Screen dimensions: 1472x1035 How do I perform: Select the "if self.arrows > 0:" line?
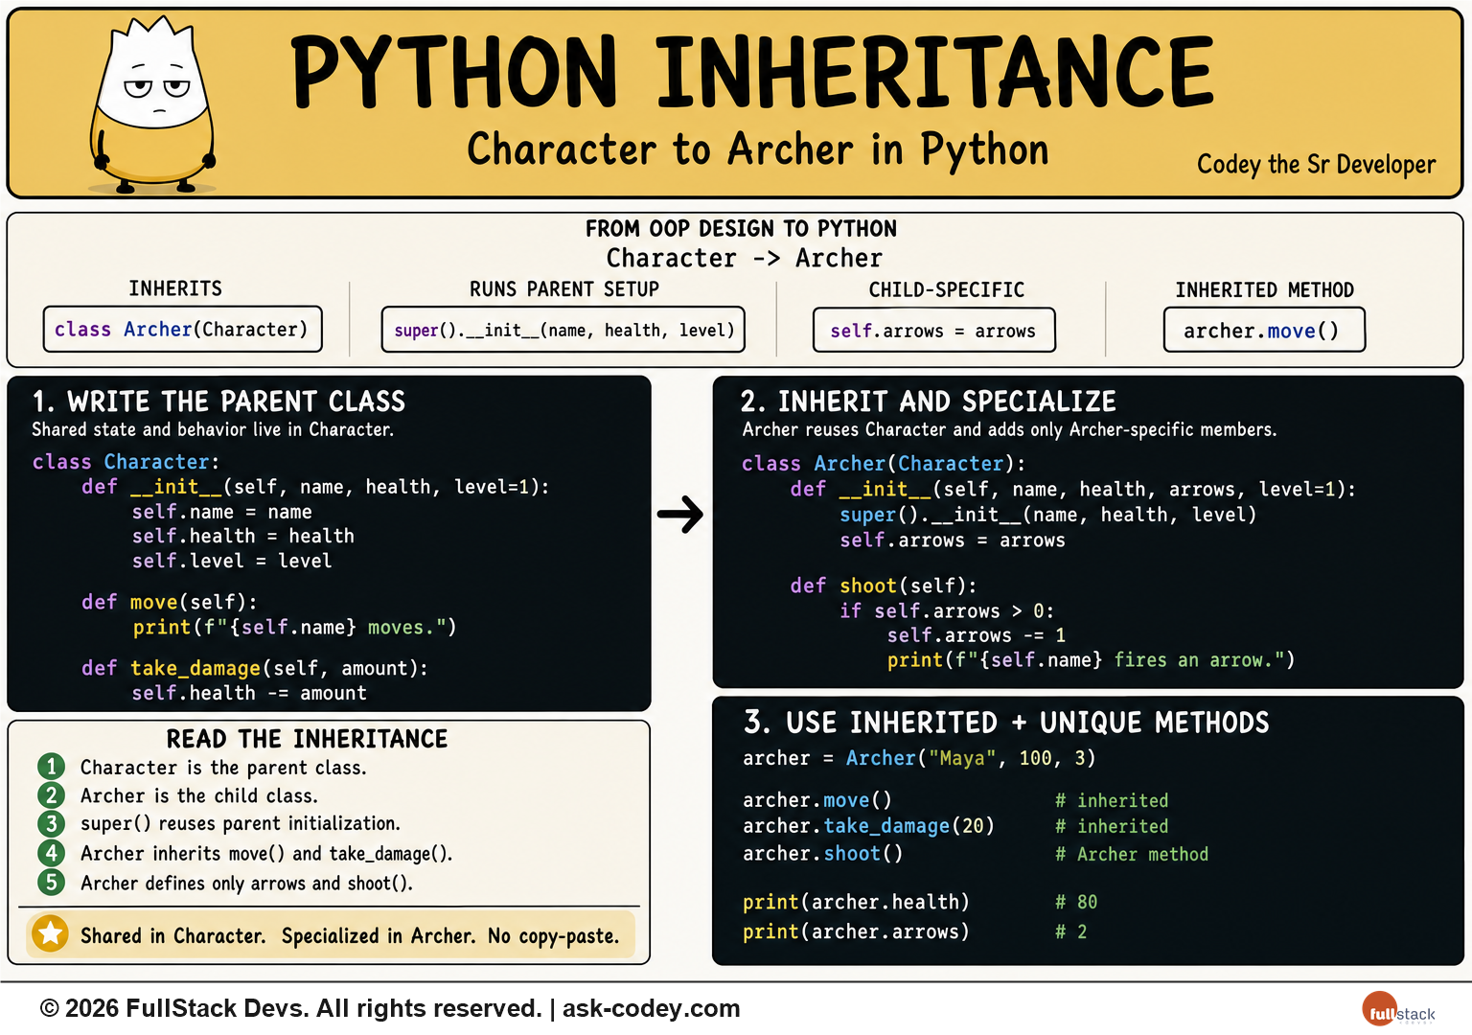pos(947,610)
